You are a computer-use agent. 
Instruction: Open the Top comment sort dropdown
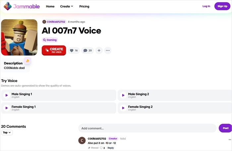point(7,132)
